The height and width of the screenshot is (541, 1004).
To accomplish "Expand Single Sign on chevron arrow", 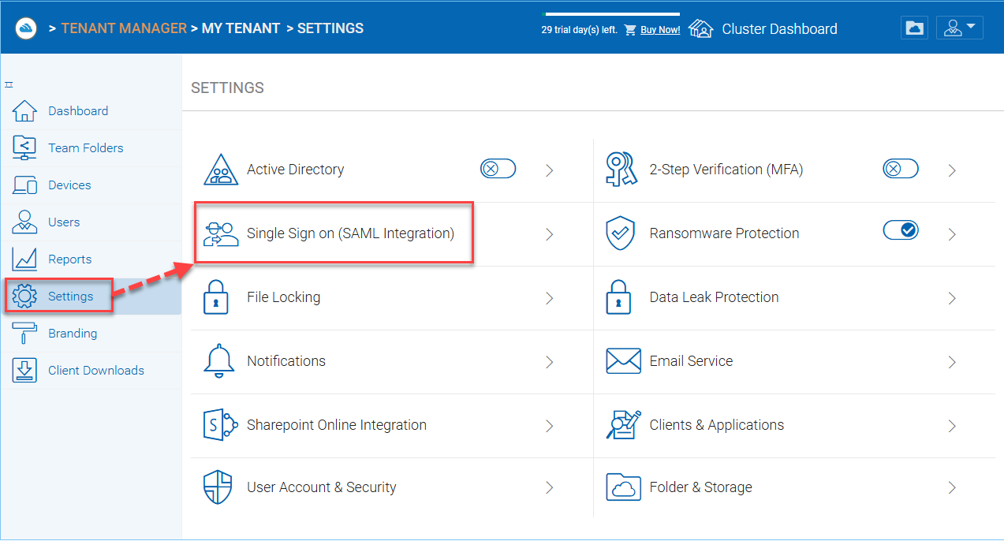I will click(550, 234).
